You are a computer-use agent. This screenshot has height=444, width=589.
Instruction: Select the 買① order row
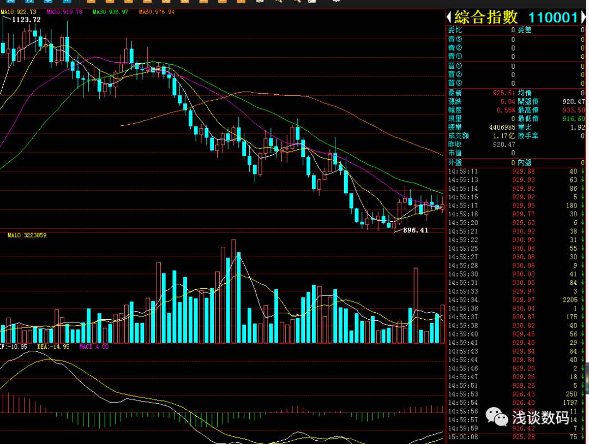(x=516, y=66)
